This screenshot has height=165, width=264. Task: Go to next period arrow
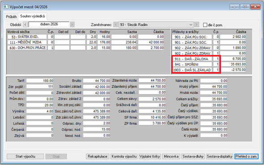[x=72, y=25]
